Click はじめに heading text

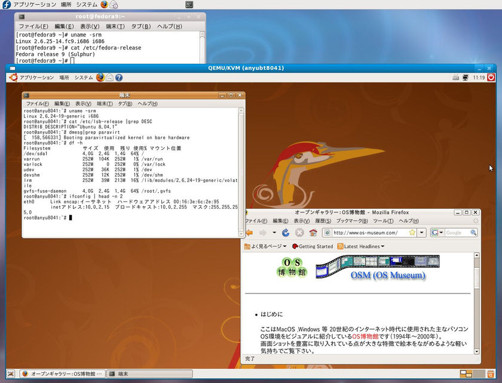click(x=271, y=314)
